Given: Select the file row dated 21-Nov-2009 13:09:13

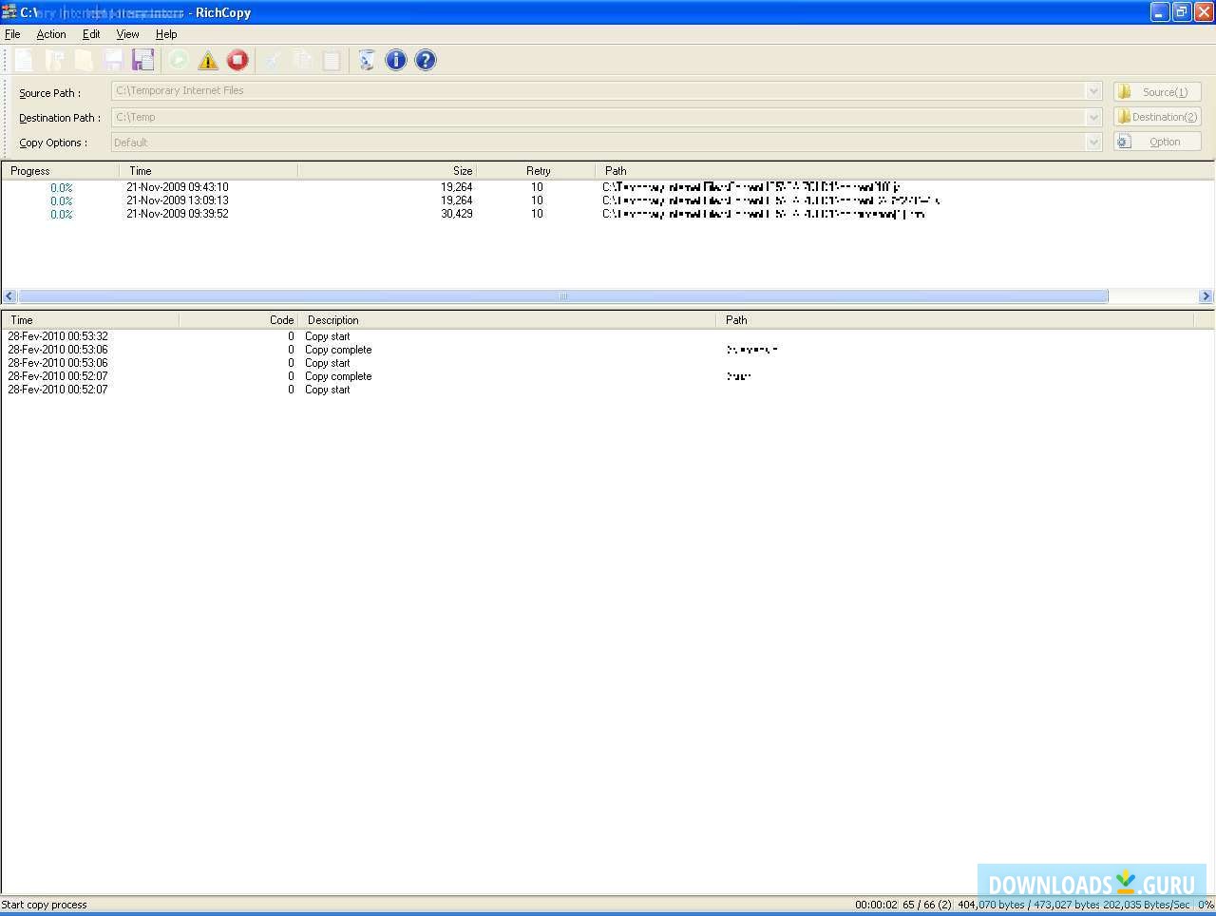Looking at the screenshot, I should (608, 200).
